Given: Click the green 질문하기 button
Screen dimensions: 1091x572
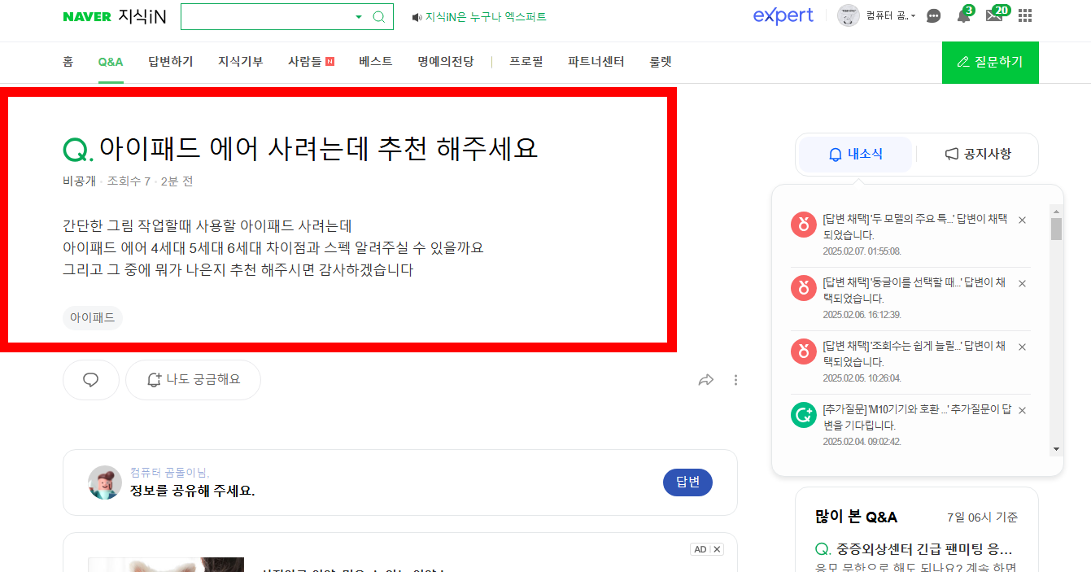Looking at the screenshot, I should (x=990, y=63).
